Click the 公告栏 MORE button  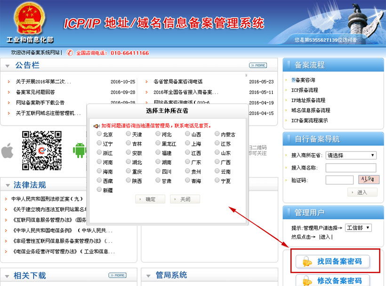[x=257, y=65]
